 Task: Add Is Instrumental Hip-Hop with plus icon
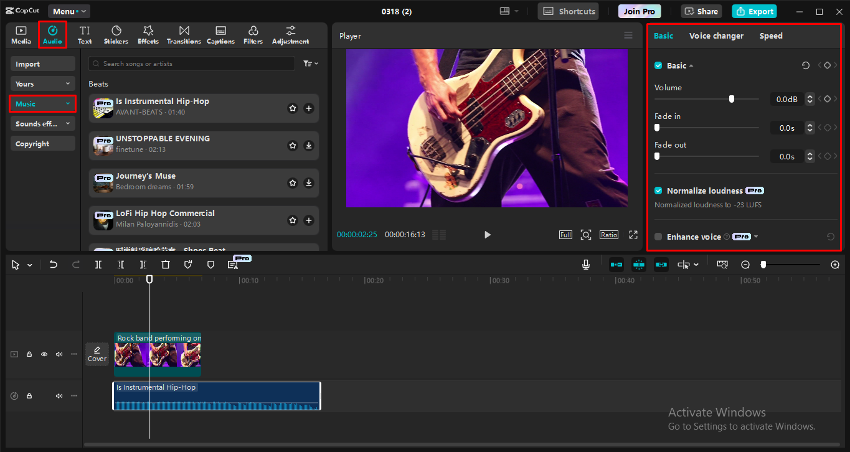[x=308, y=108]
